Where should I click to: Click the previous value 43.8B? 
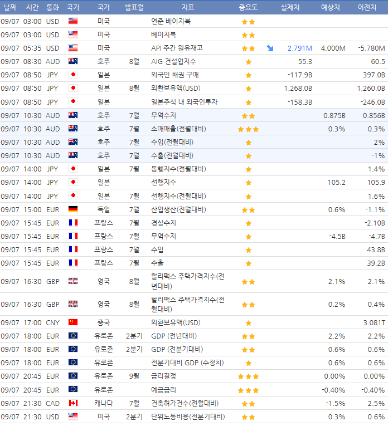pyautogui.click(x=376, y=249)
